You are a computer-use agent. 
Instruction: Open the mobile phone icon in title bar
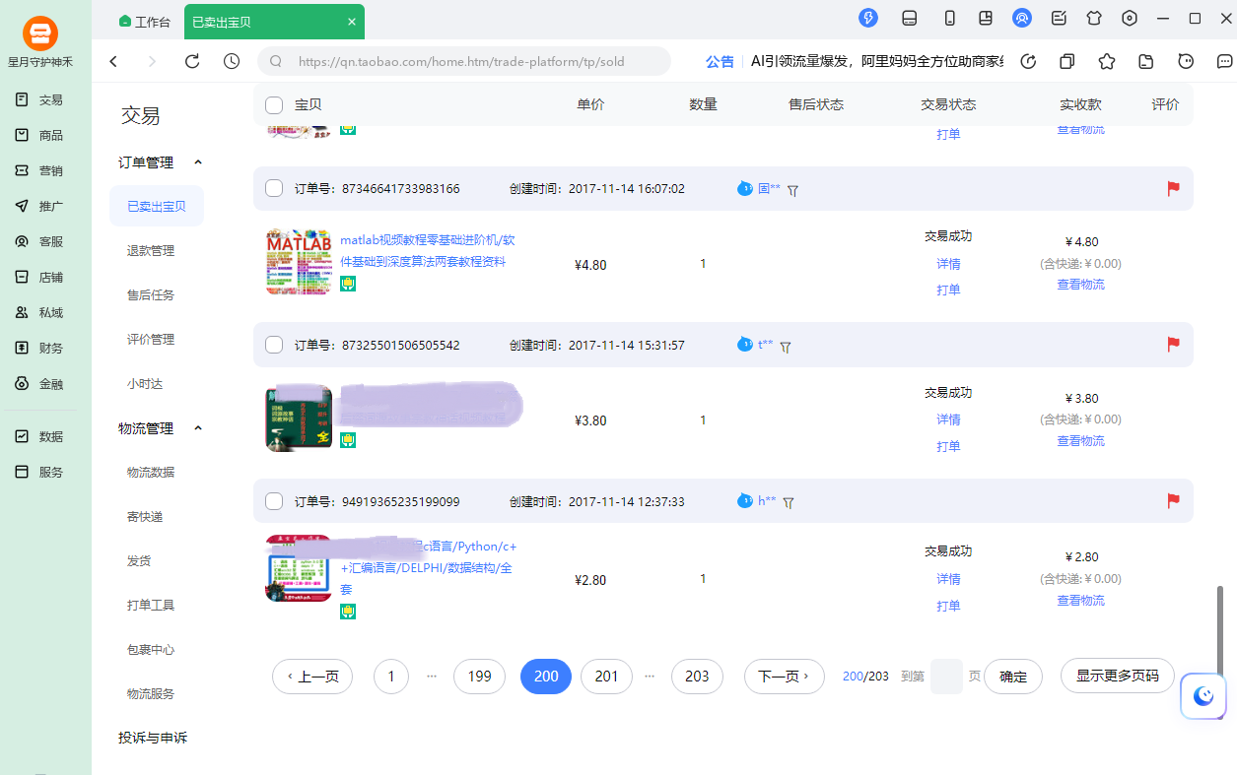click(950, 18)
